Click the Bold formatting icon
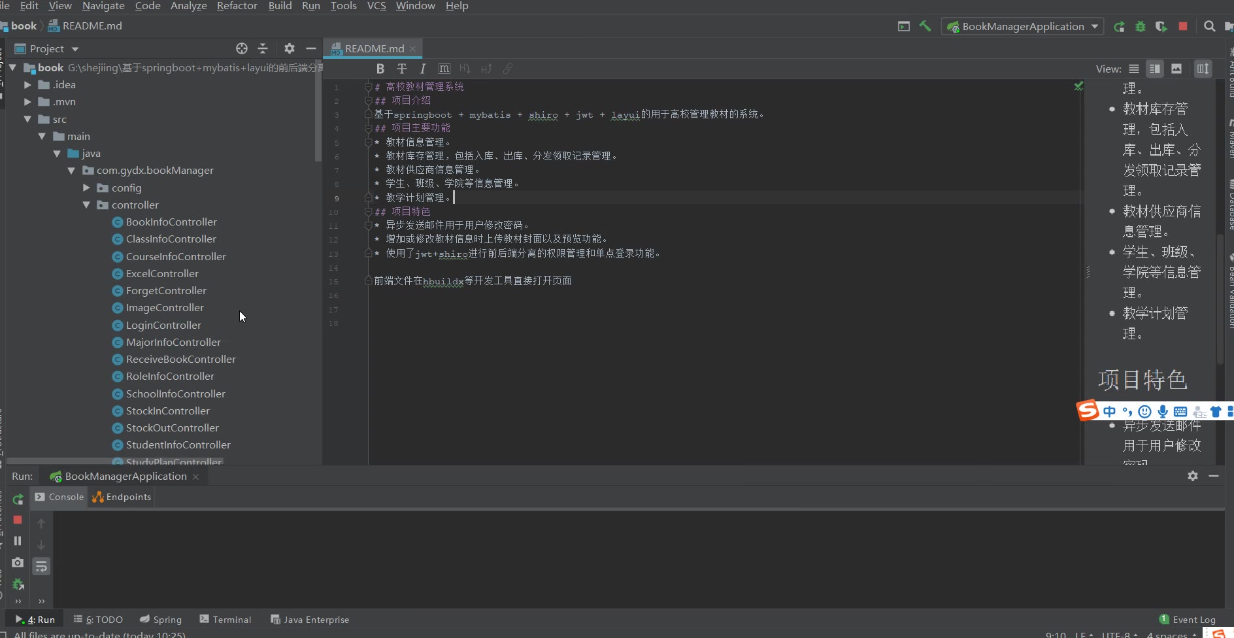1234x638 pixels. point(380,69)
